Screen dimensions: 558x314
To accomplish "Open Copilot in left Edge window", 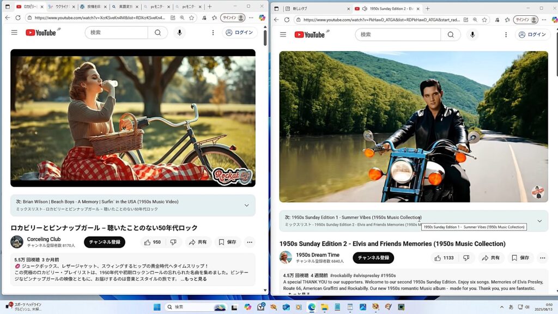I will point(262,17).
